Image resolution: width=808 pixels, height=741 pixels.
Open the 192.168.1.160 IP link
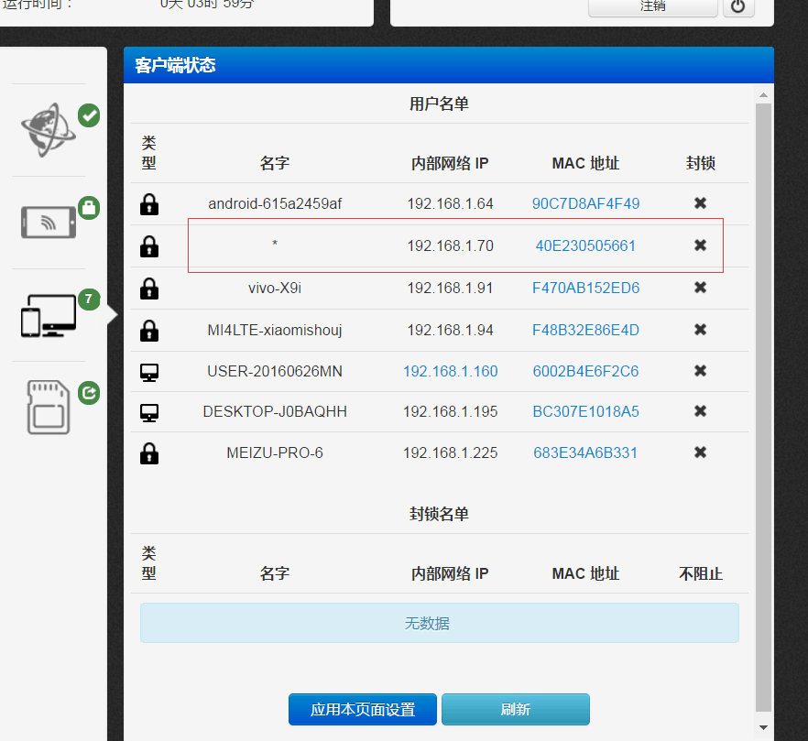click(x=451, y=372)
